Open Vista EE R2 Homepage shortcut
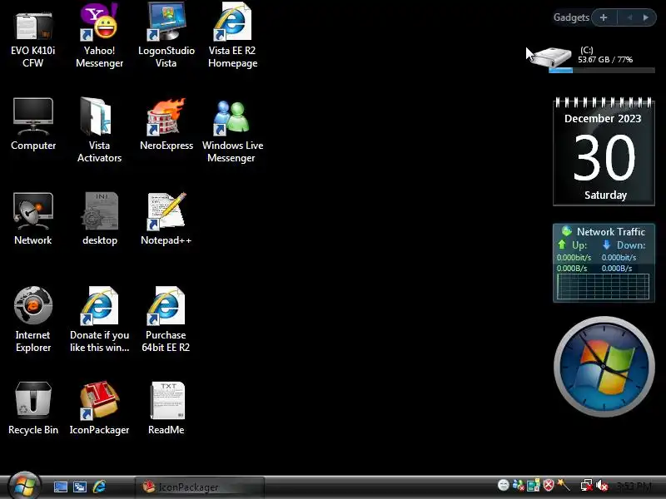666x499 pixels. pos(232,36)
